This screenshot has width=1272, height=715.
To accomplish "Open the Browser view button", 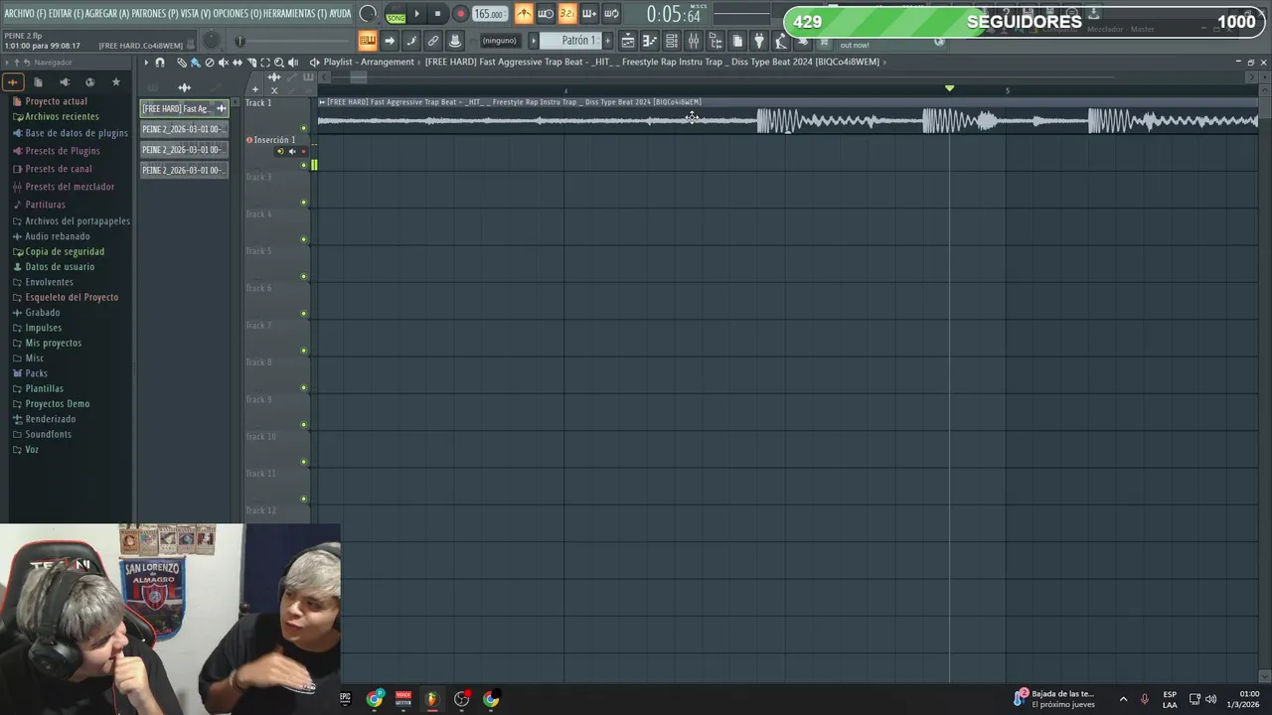I will [715, 41].
